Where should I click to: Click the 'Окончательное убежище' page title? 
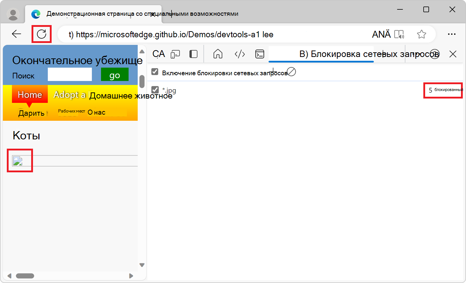[77, 61]
